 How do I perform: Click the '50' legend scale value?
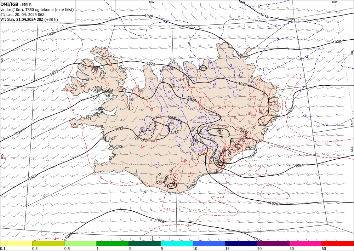click(324, 249)
